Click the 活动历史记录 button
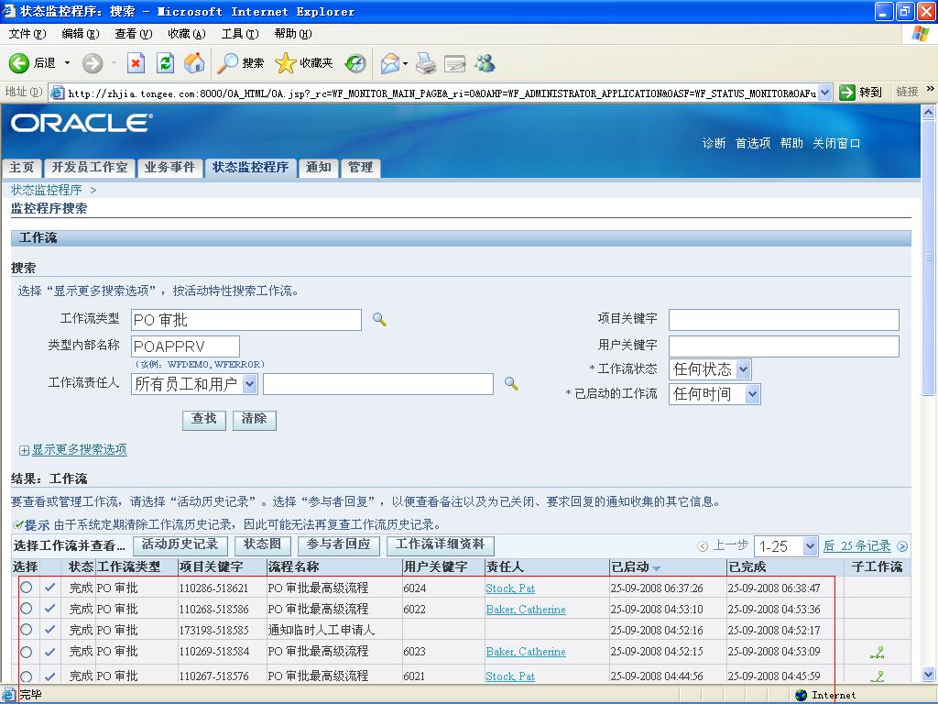Screen dimensions: 938x704 [180, 544]
